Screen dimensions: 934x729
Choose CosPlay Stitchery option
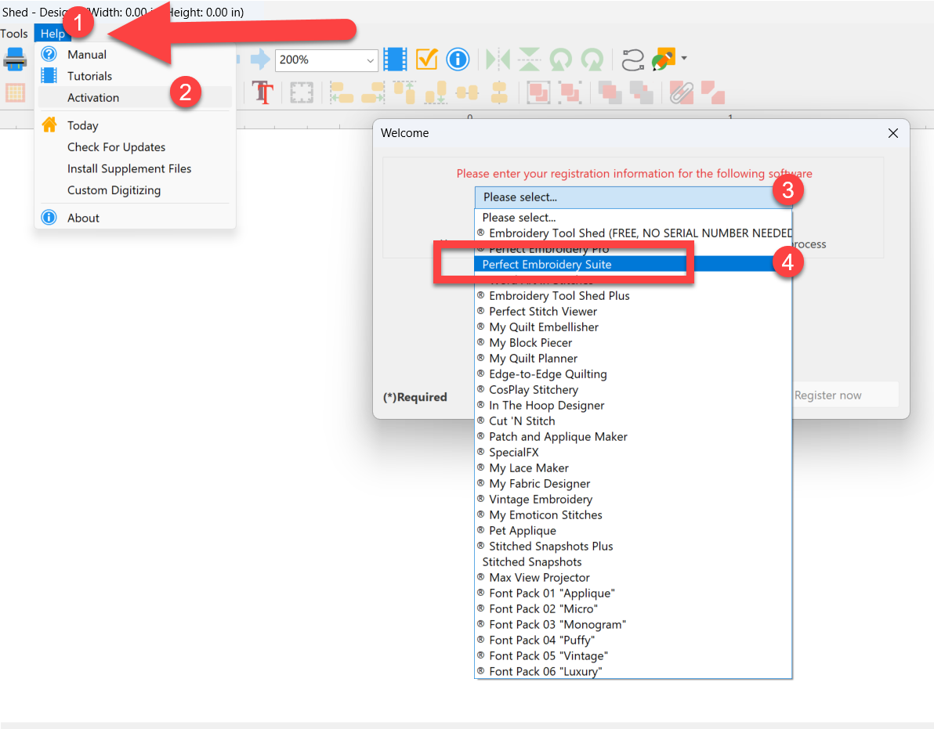coord(633,390)
